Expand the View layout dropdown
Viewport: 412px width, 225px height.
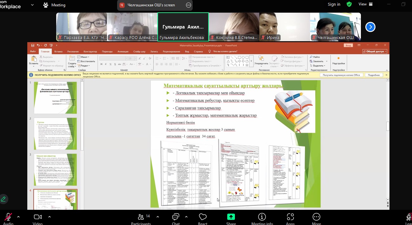coord(365,4)
